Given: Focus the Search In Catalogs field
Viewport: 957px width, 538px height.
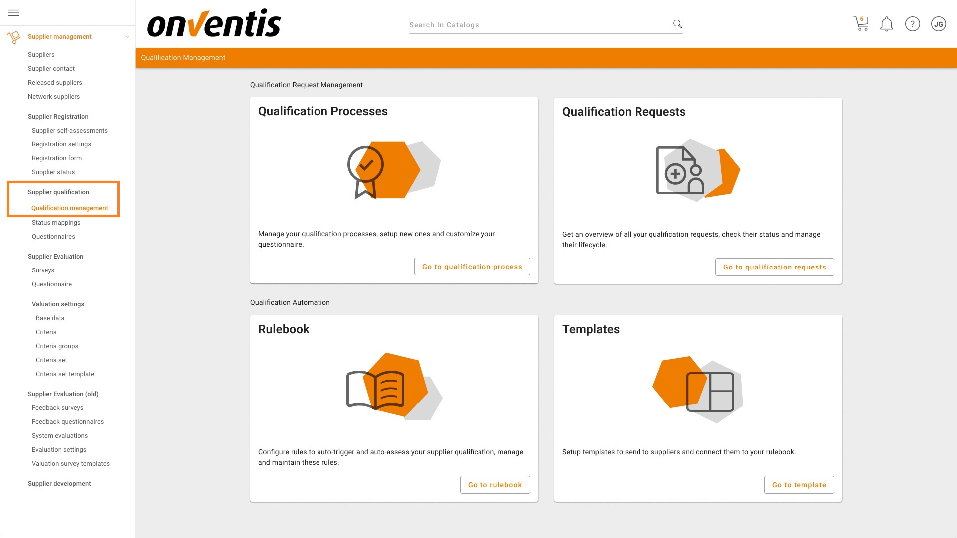Looking at the screenshot, I should point(538,25).
